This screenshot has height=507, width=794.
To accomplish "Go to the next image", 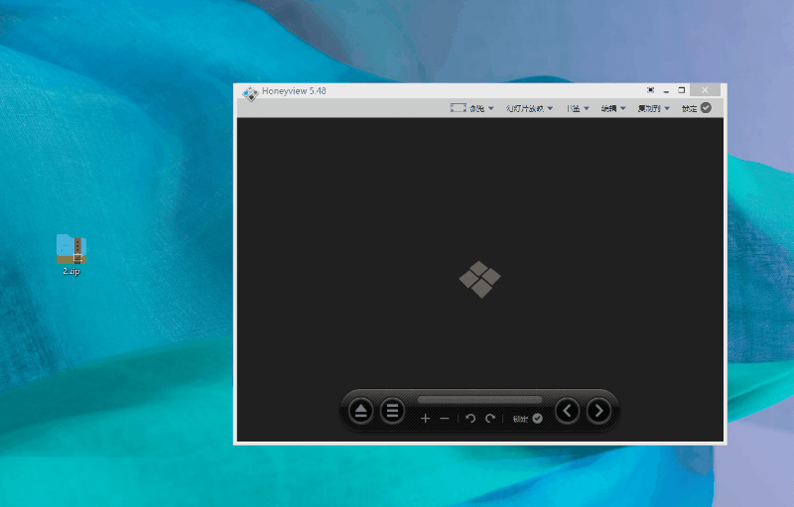I will point(598,411).
